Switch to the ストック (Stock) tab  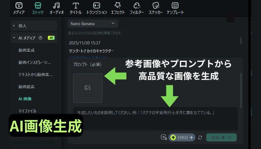pos(38,8)
